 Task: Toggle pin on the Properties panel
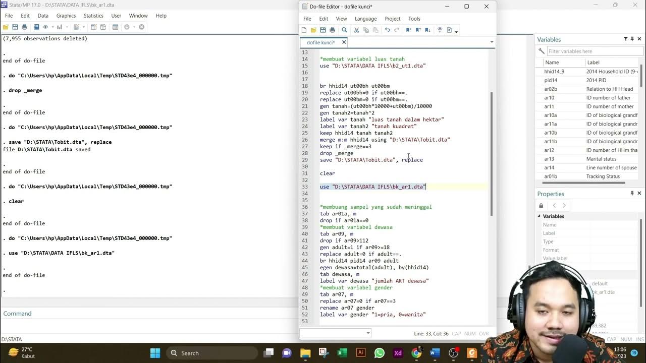[632, 193]
